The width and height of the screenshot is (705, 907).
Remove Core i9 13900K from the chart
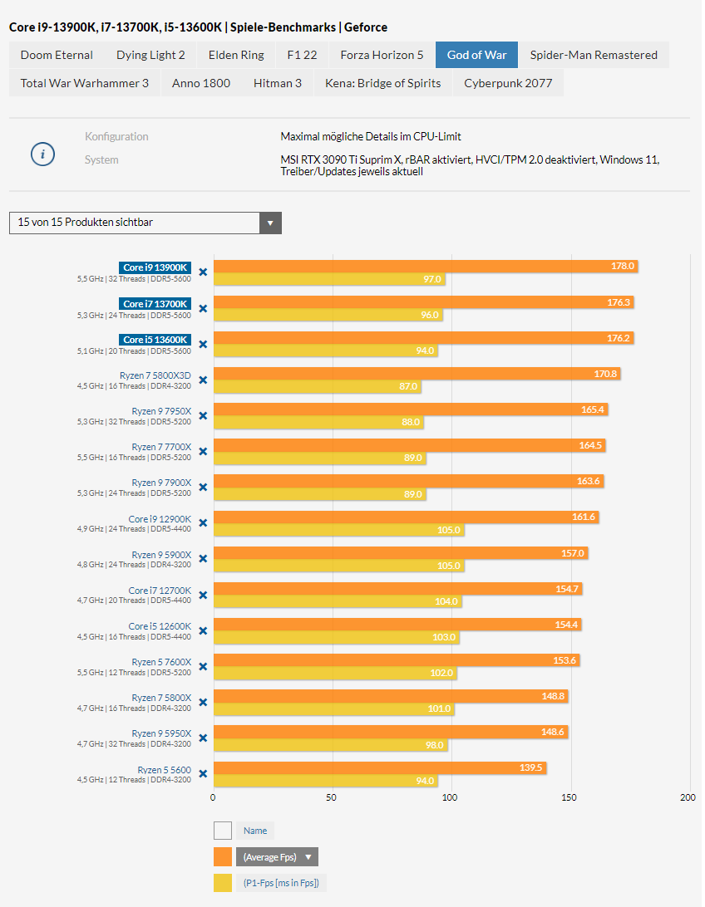pos(203,272)
